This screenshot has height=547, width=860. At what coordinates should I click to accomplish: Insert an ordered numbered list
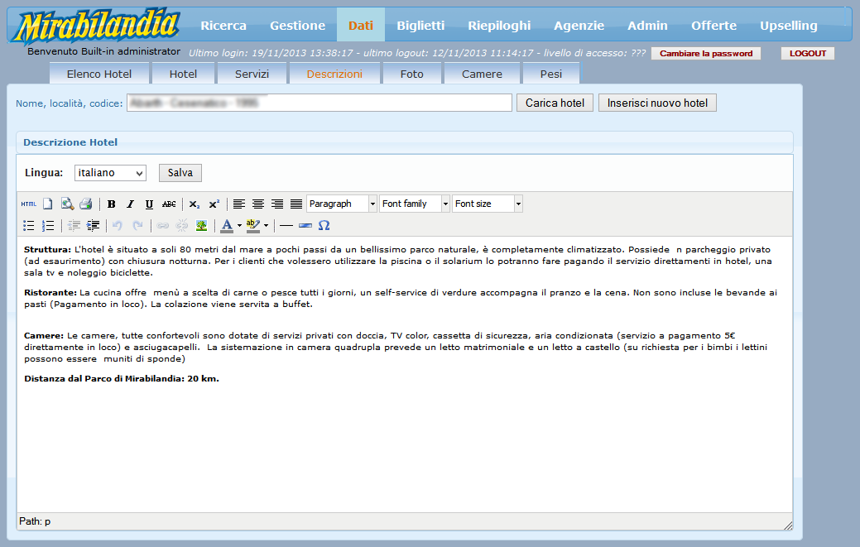click(x=48, y=225)
